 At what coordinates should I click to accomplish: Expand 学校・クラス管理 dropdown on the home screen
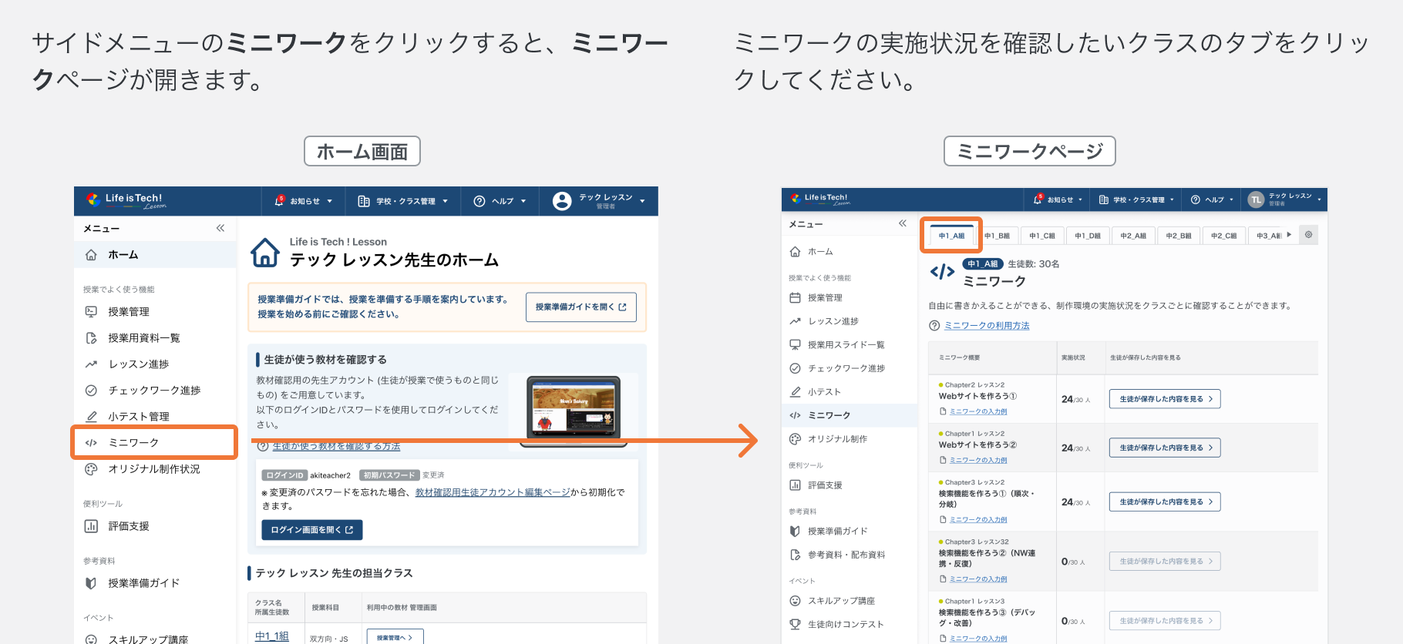tap(402, 201)
